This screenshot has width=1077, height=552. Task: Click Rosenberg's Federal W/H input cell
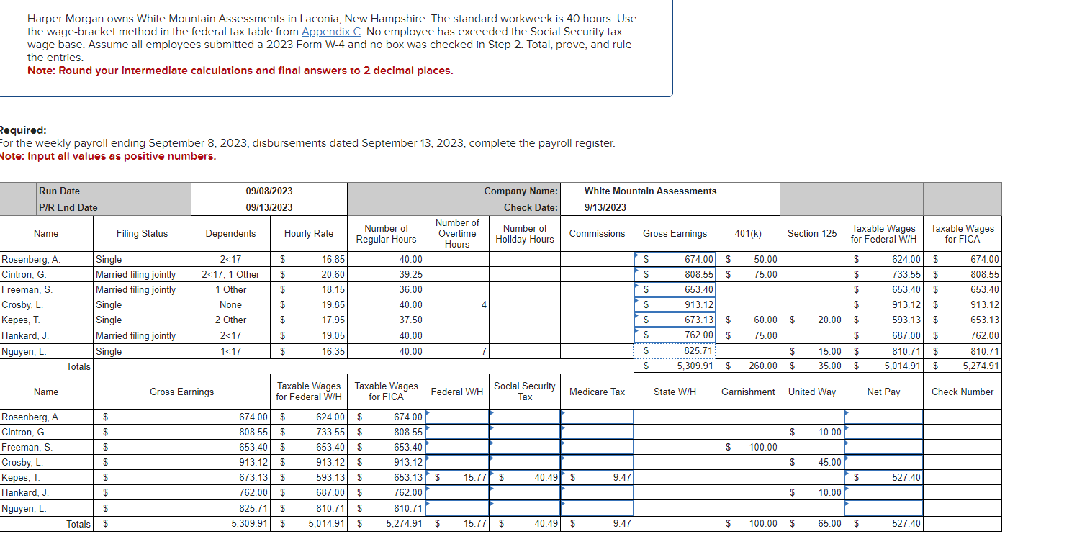[x=457, y=417]
